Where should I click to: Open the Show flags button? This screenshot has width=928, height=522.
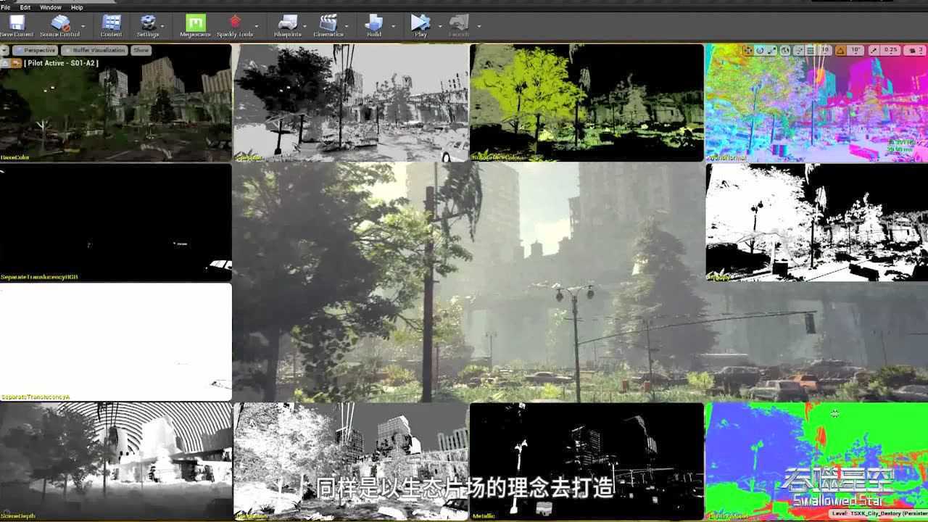(x=141, y=50)
